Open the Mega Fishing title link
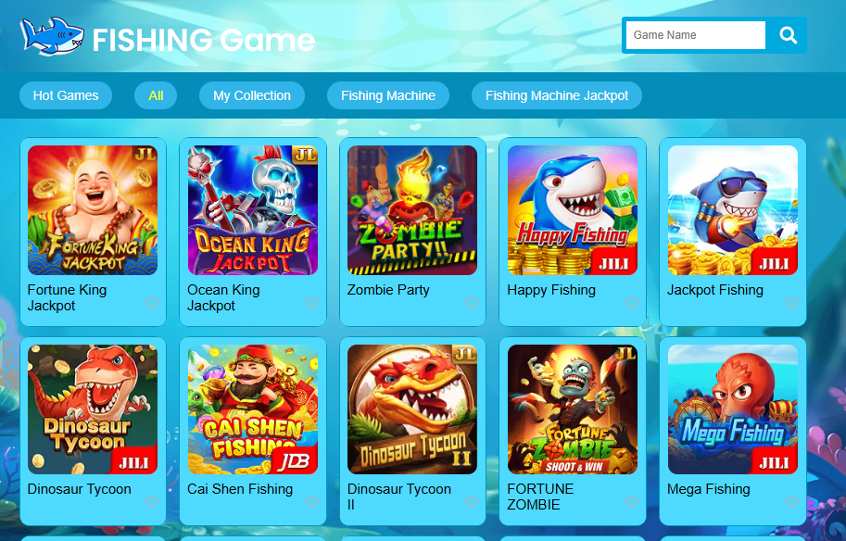846x541 pixels. (709, 489)
